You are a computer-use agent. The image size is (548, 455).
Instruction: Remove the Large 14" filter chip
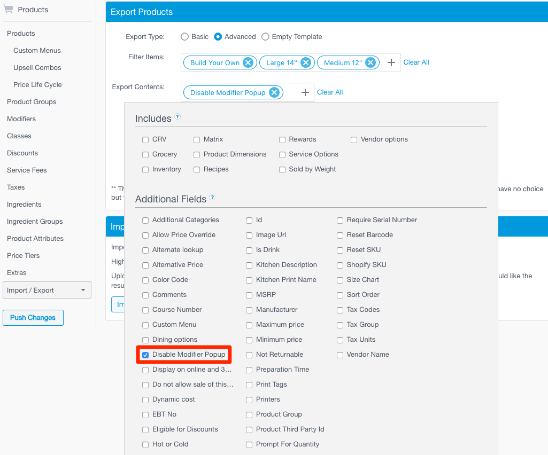[306, 62]
